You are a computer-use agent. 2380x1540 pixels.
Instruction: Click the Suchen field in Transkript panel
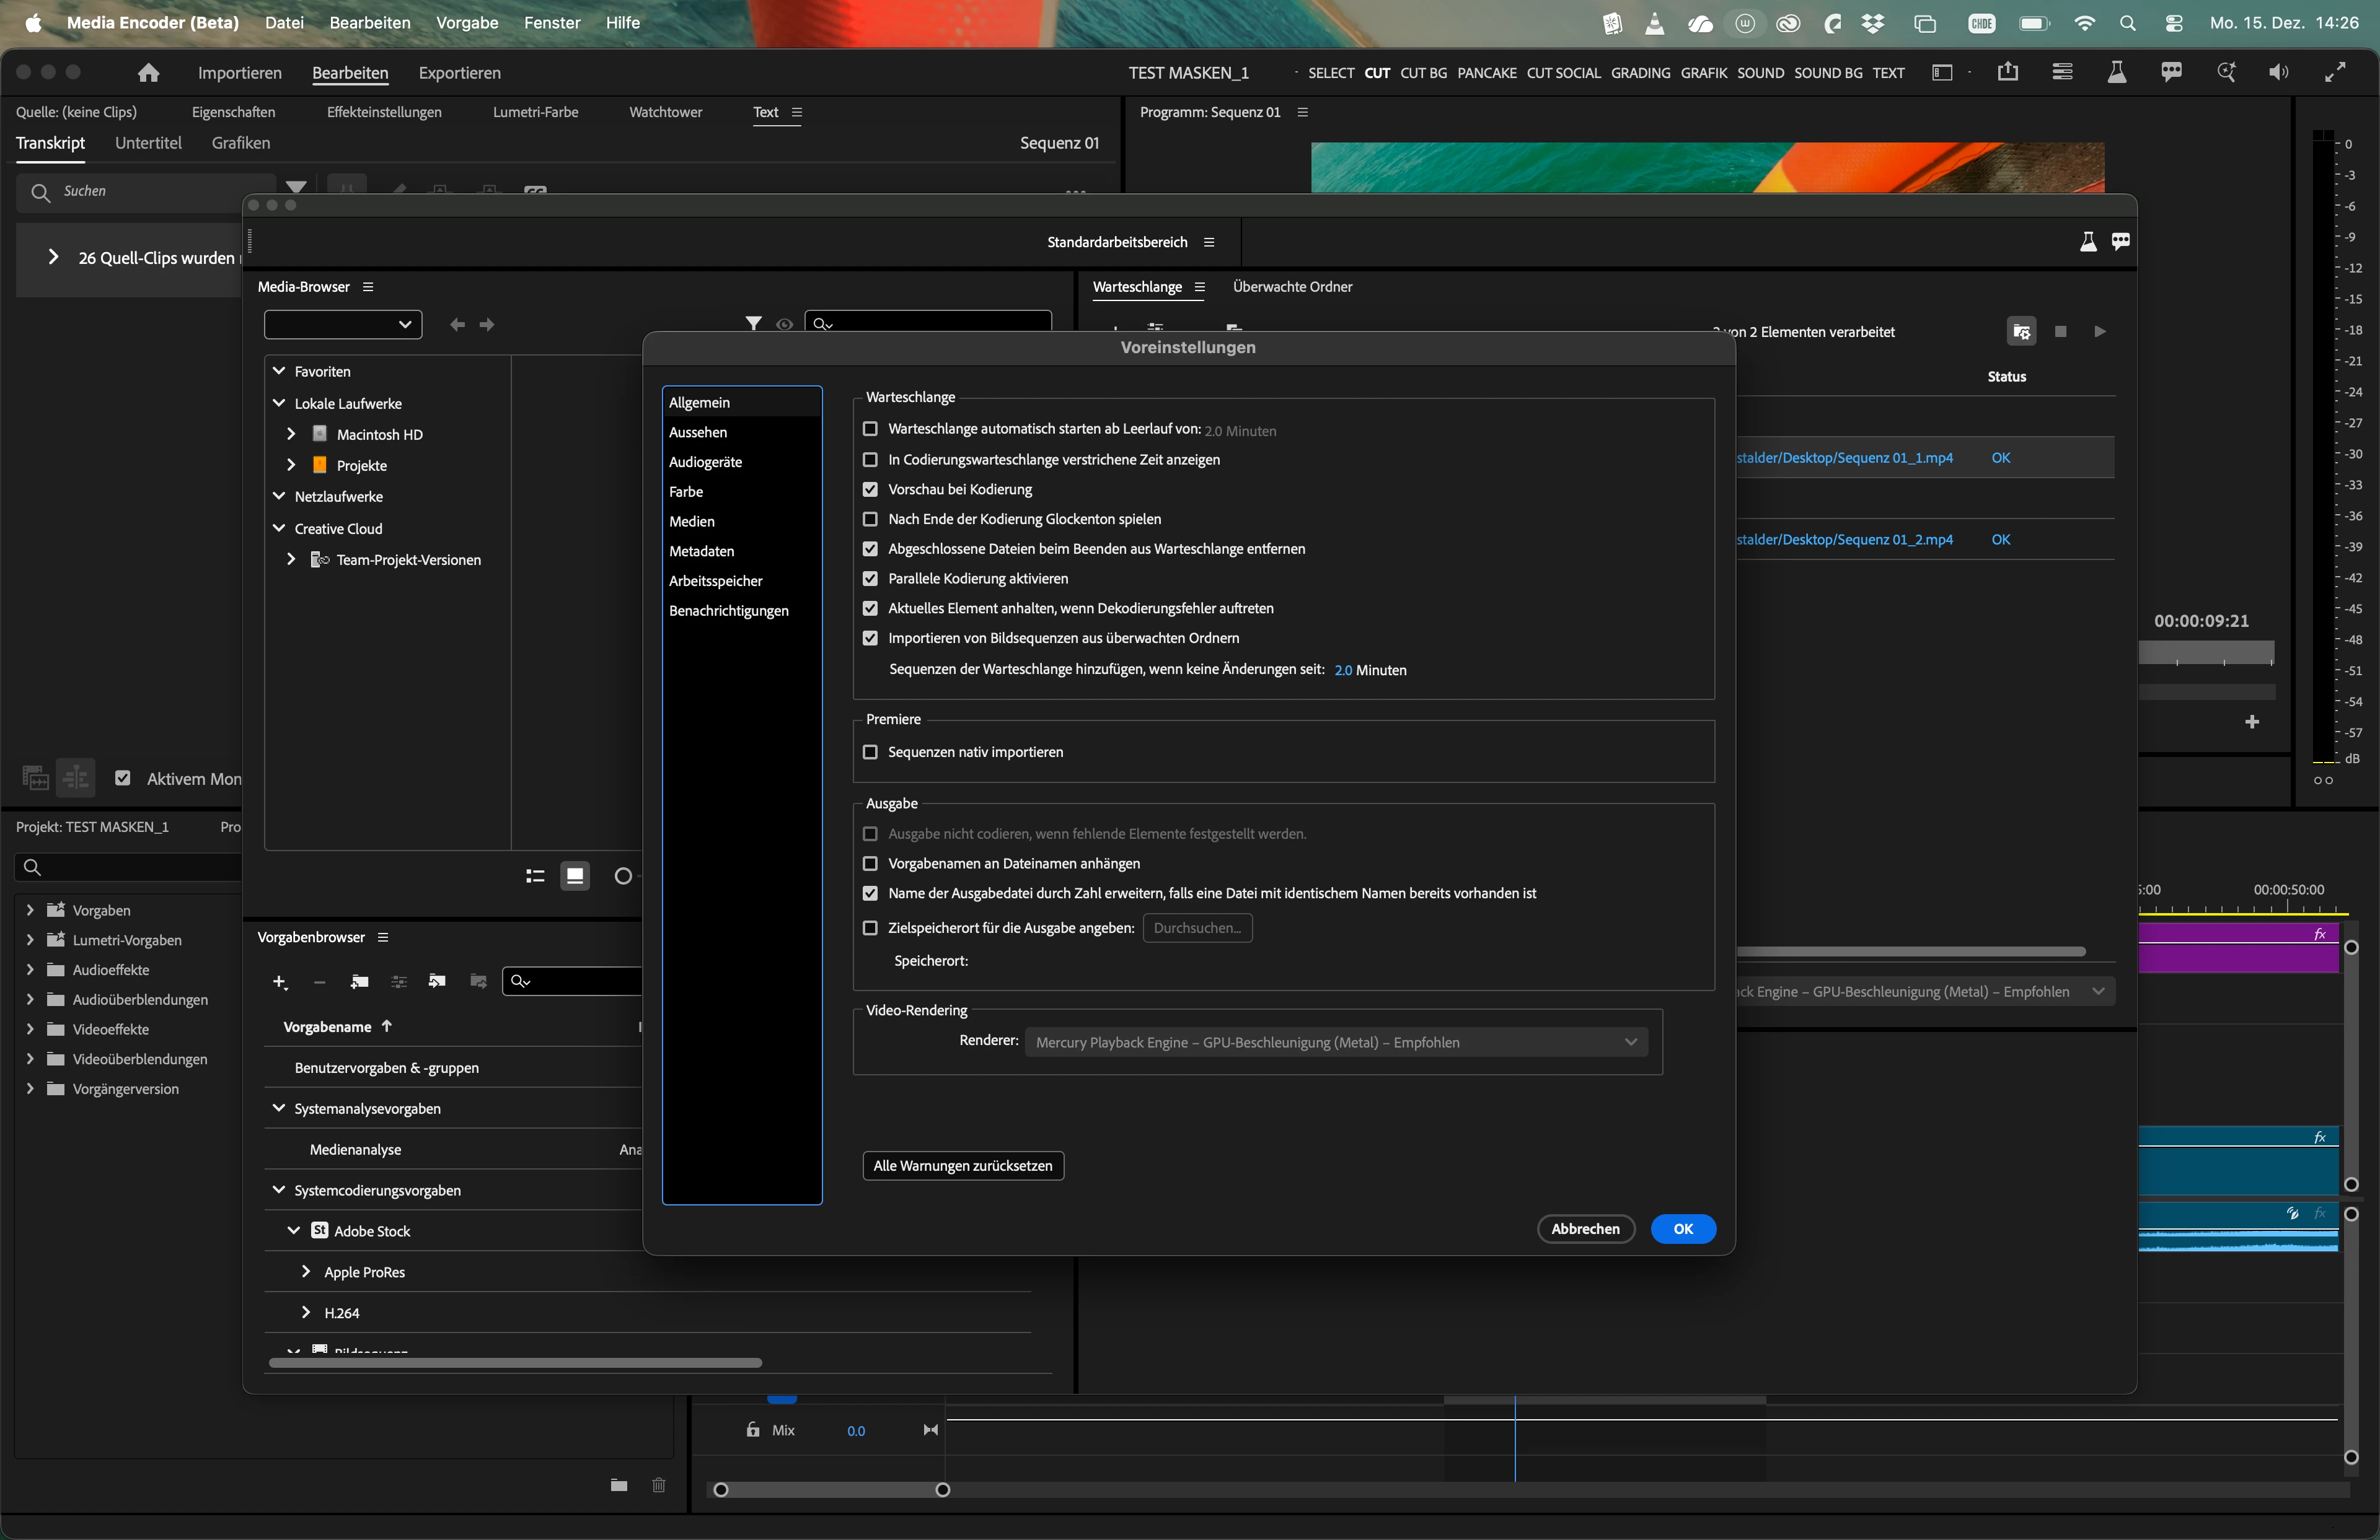[x=146, y=192]
